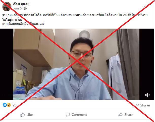Click the wow emoji reaction icon

pyautogui.click(x=9, y=105)
